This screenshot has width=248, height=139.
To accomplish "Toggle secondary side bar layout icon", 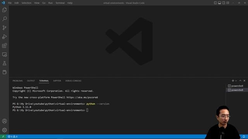I will [x=224, y=3].
